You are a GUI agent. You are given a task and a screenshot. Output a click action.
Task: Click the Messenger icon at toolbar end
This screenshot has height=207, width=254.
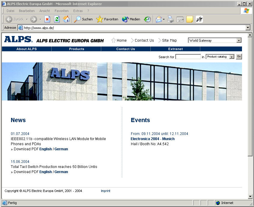pos(199,19)
